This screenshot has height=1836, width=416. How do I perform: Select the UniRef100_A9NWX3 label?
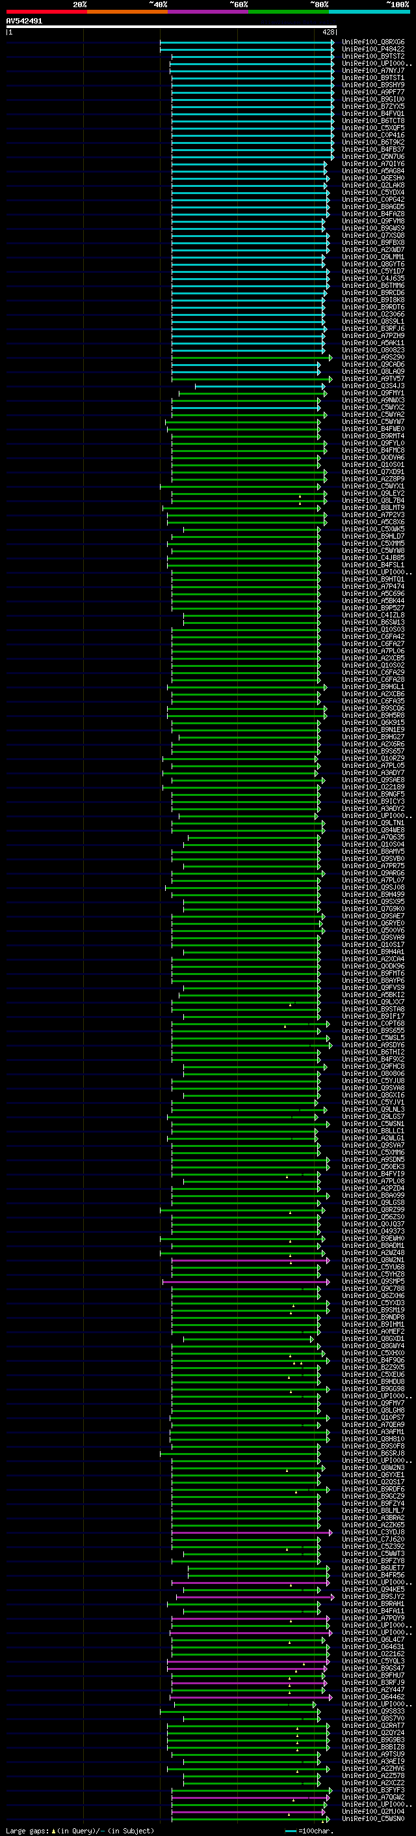(x=372, y=400)
